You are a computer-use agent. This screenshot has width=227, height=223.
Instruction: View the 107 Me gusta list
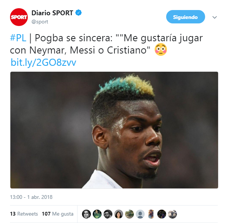pyautogui.click(x=57, y=214)
